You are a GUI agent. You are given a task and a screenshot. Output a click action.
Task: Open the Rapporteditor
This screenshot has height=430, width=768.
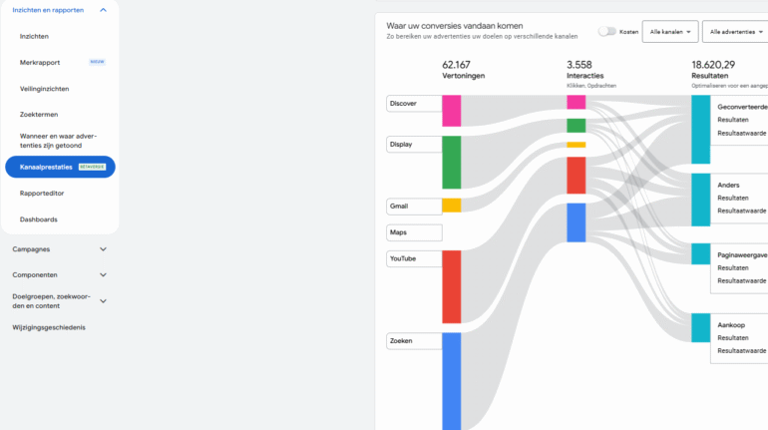click(42, 194)
